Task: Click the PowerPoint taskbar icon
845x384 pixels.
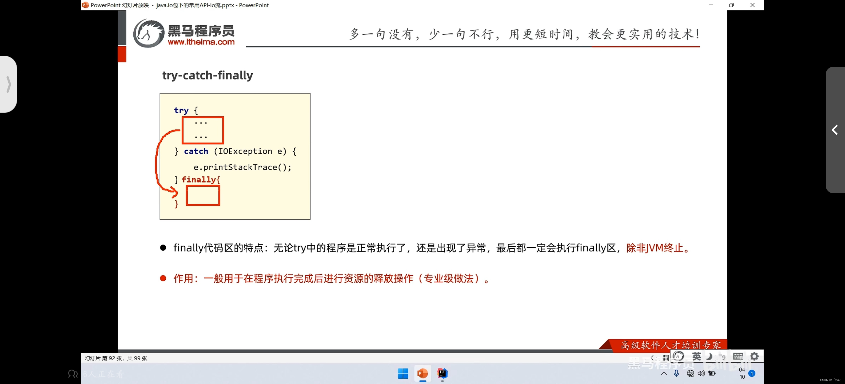Action: tap(422, 374)
